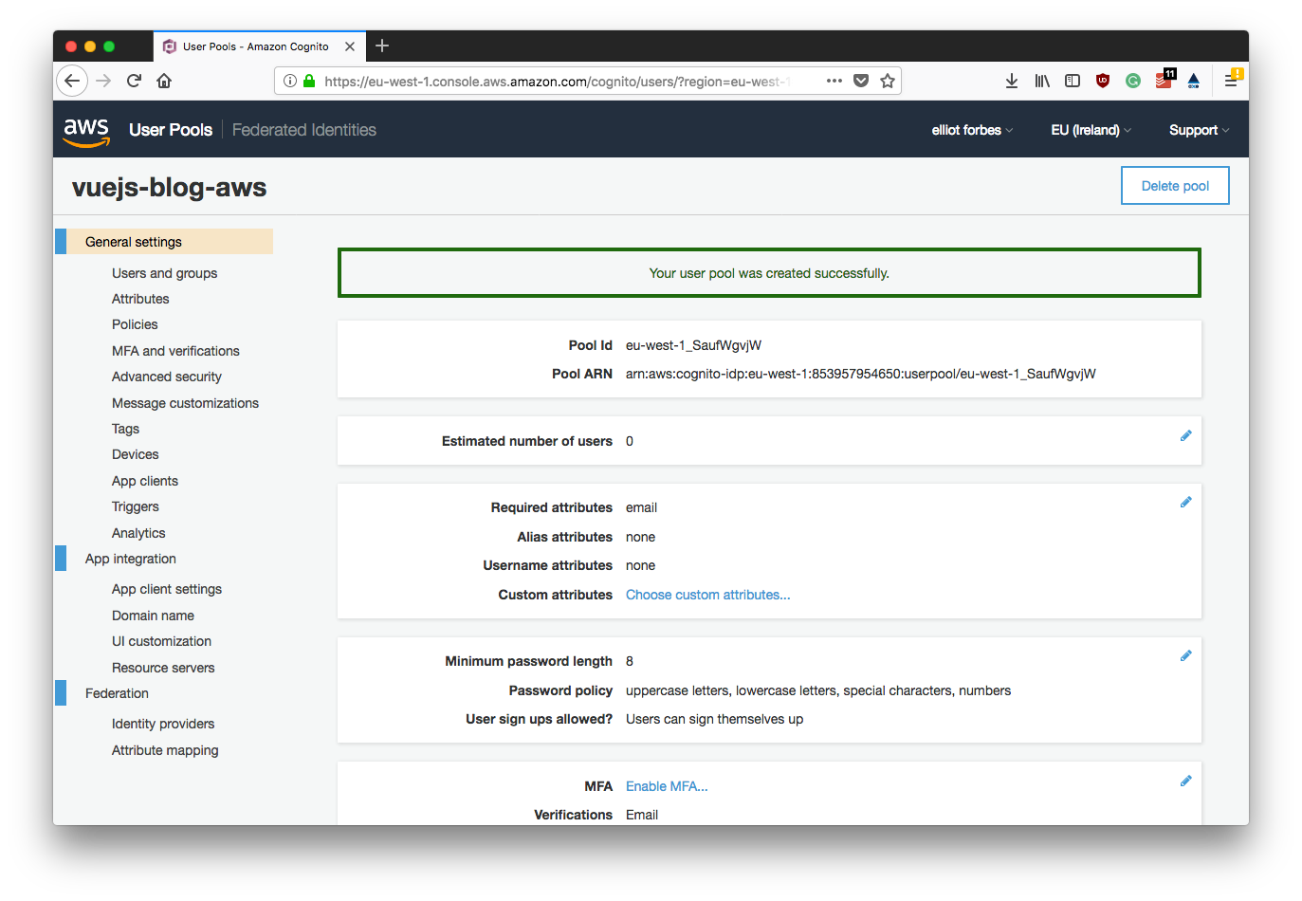Close the User Pools browser tab

pyautogui.click(x=350, y=46)
